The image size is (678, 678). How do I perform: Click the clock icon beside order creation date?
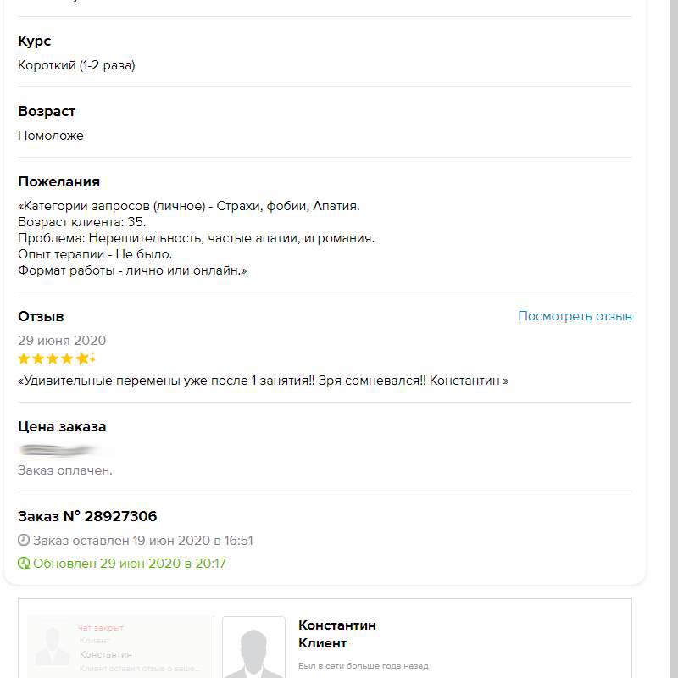pos(24,541)
